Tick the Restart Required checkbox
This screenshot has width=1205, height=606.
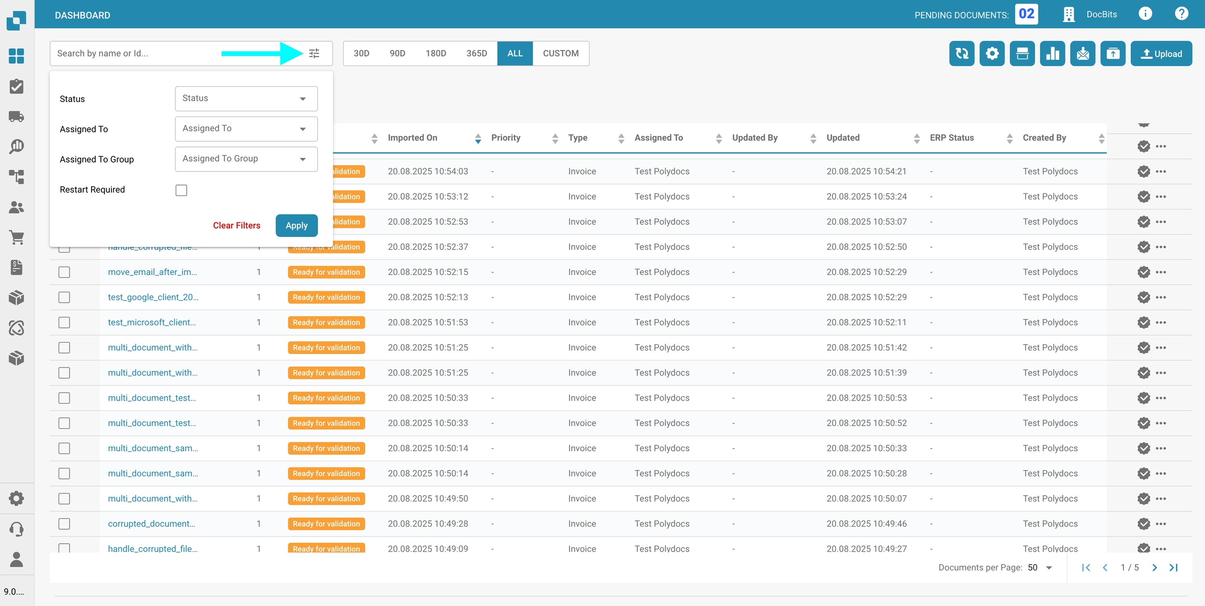pos(181,190)
